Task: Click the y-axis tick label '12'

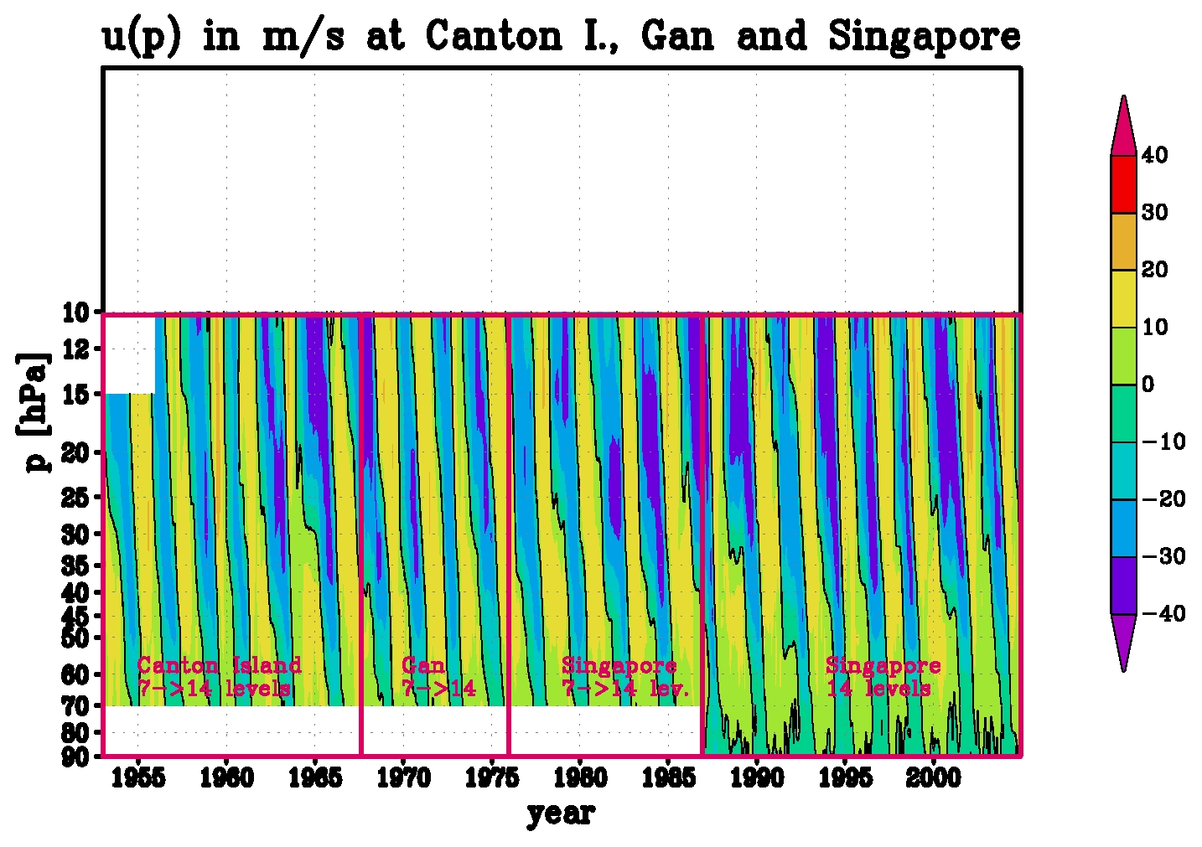Action: pyautogui.click(x=75, y=349)
